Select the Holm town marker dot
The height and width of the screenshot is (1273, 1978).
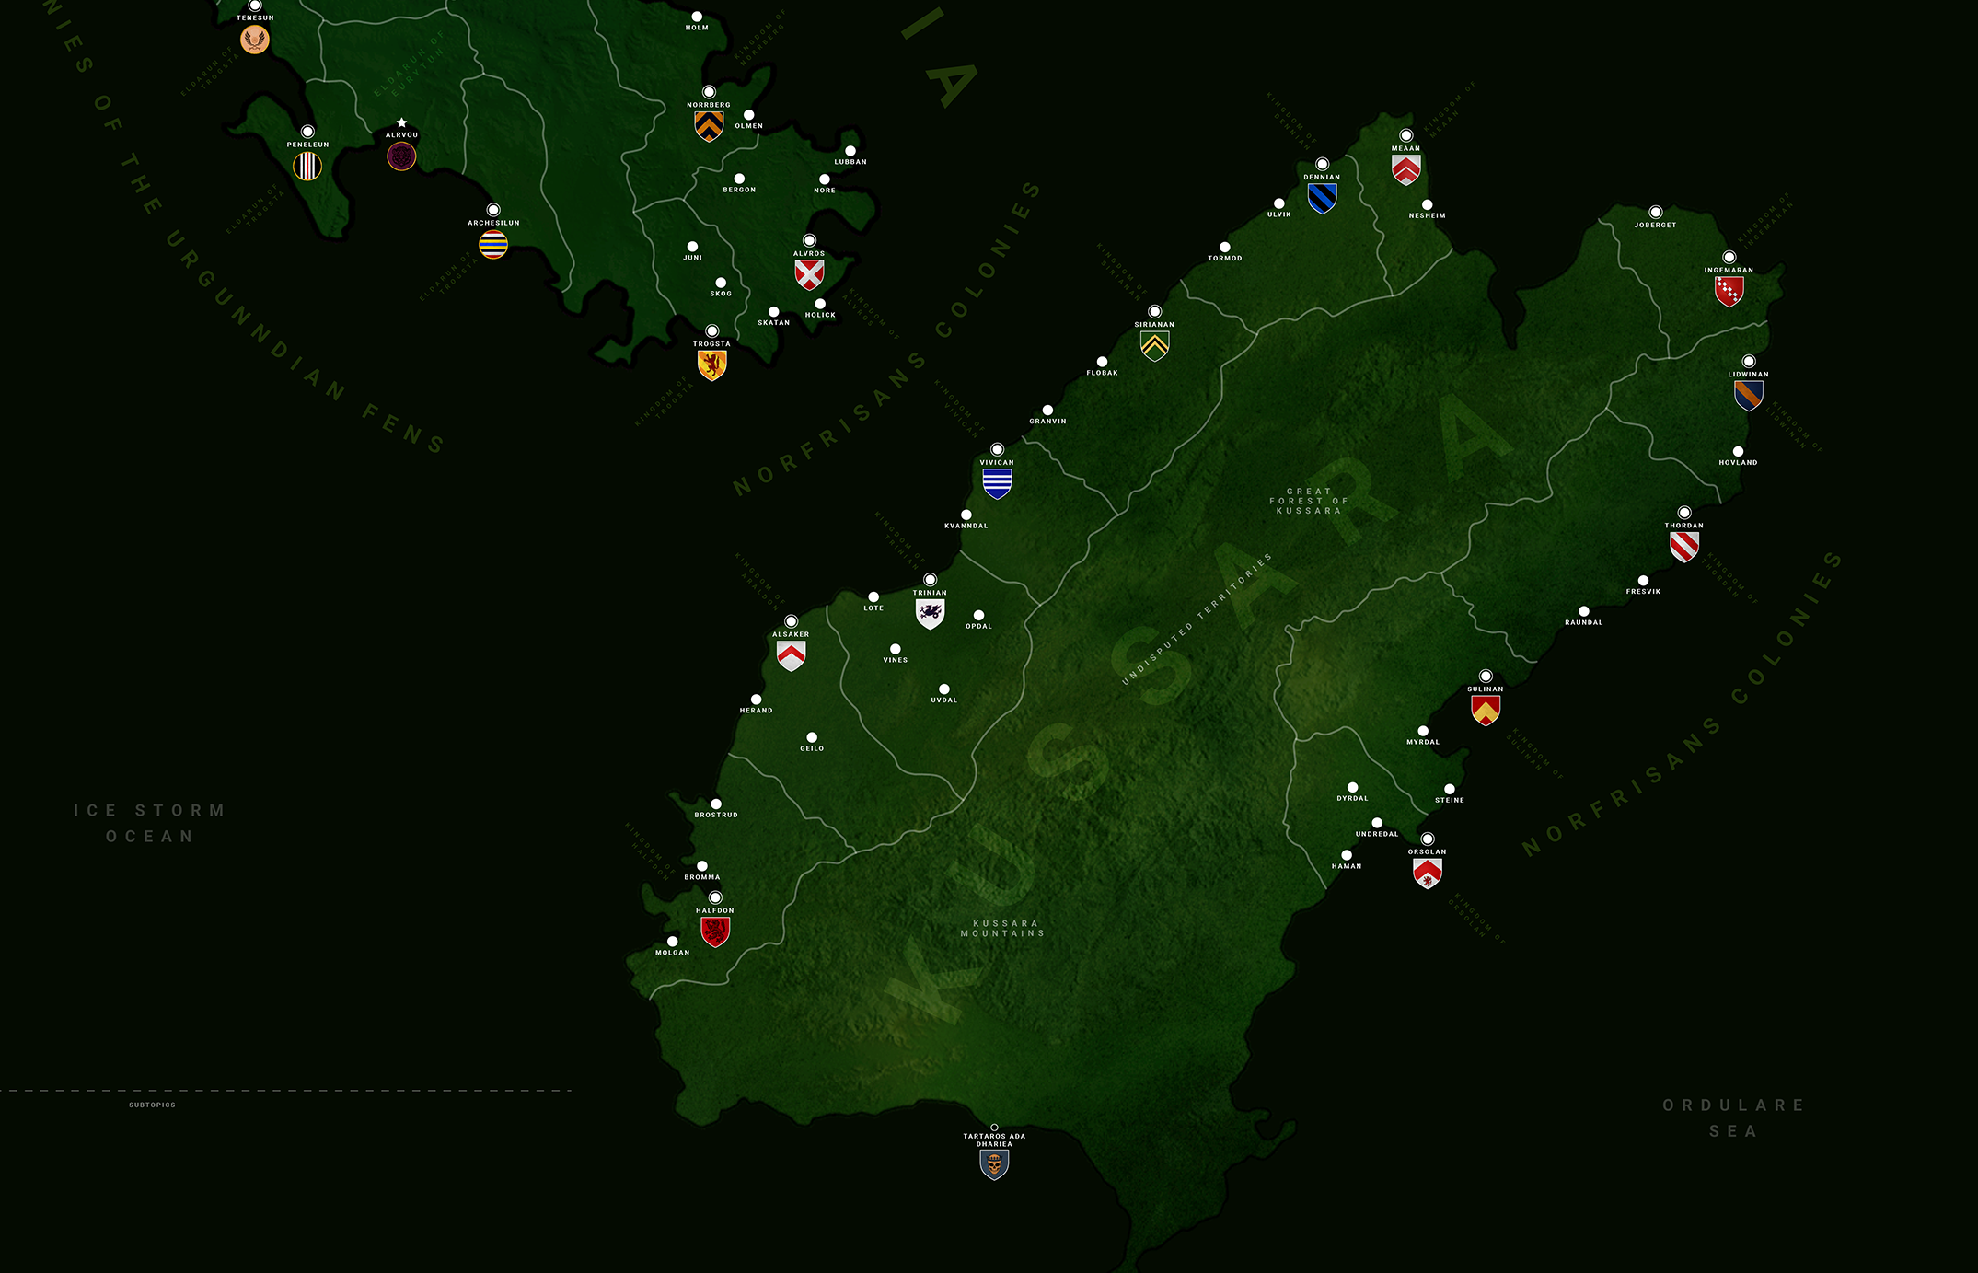(697, 17)
